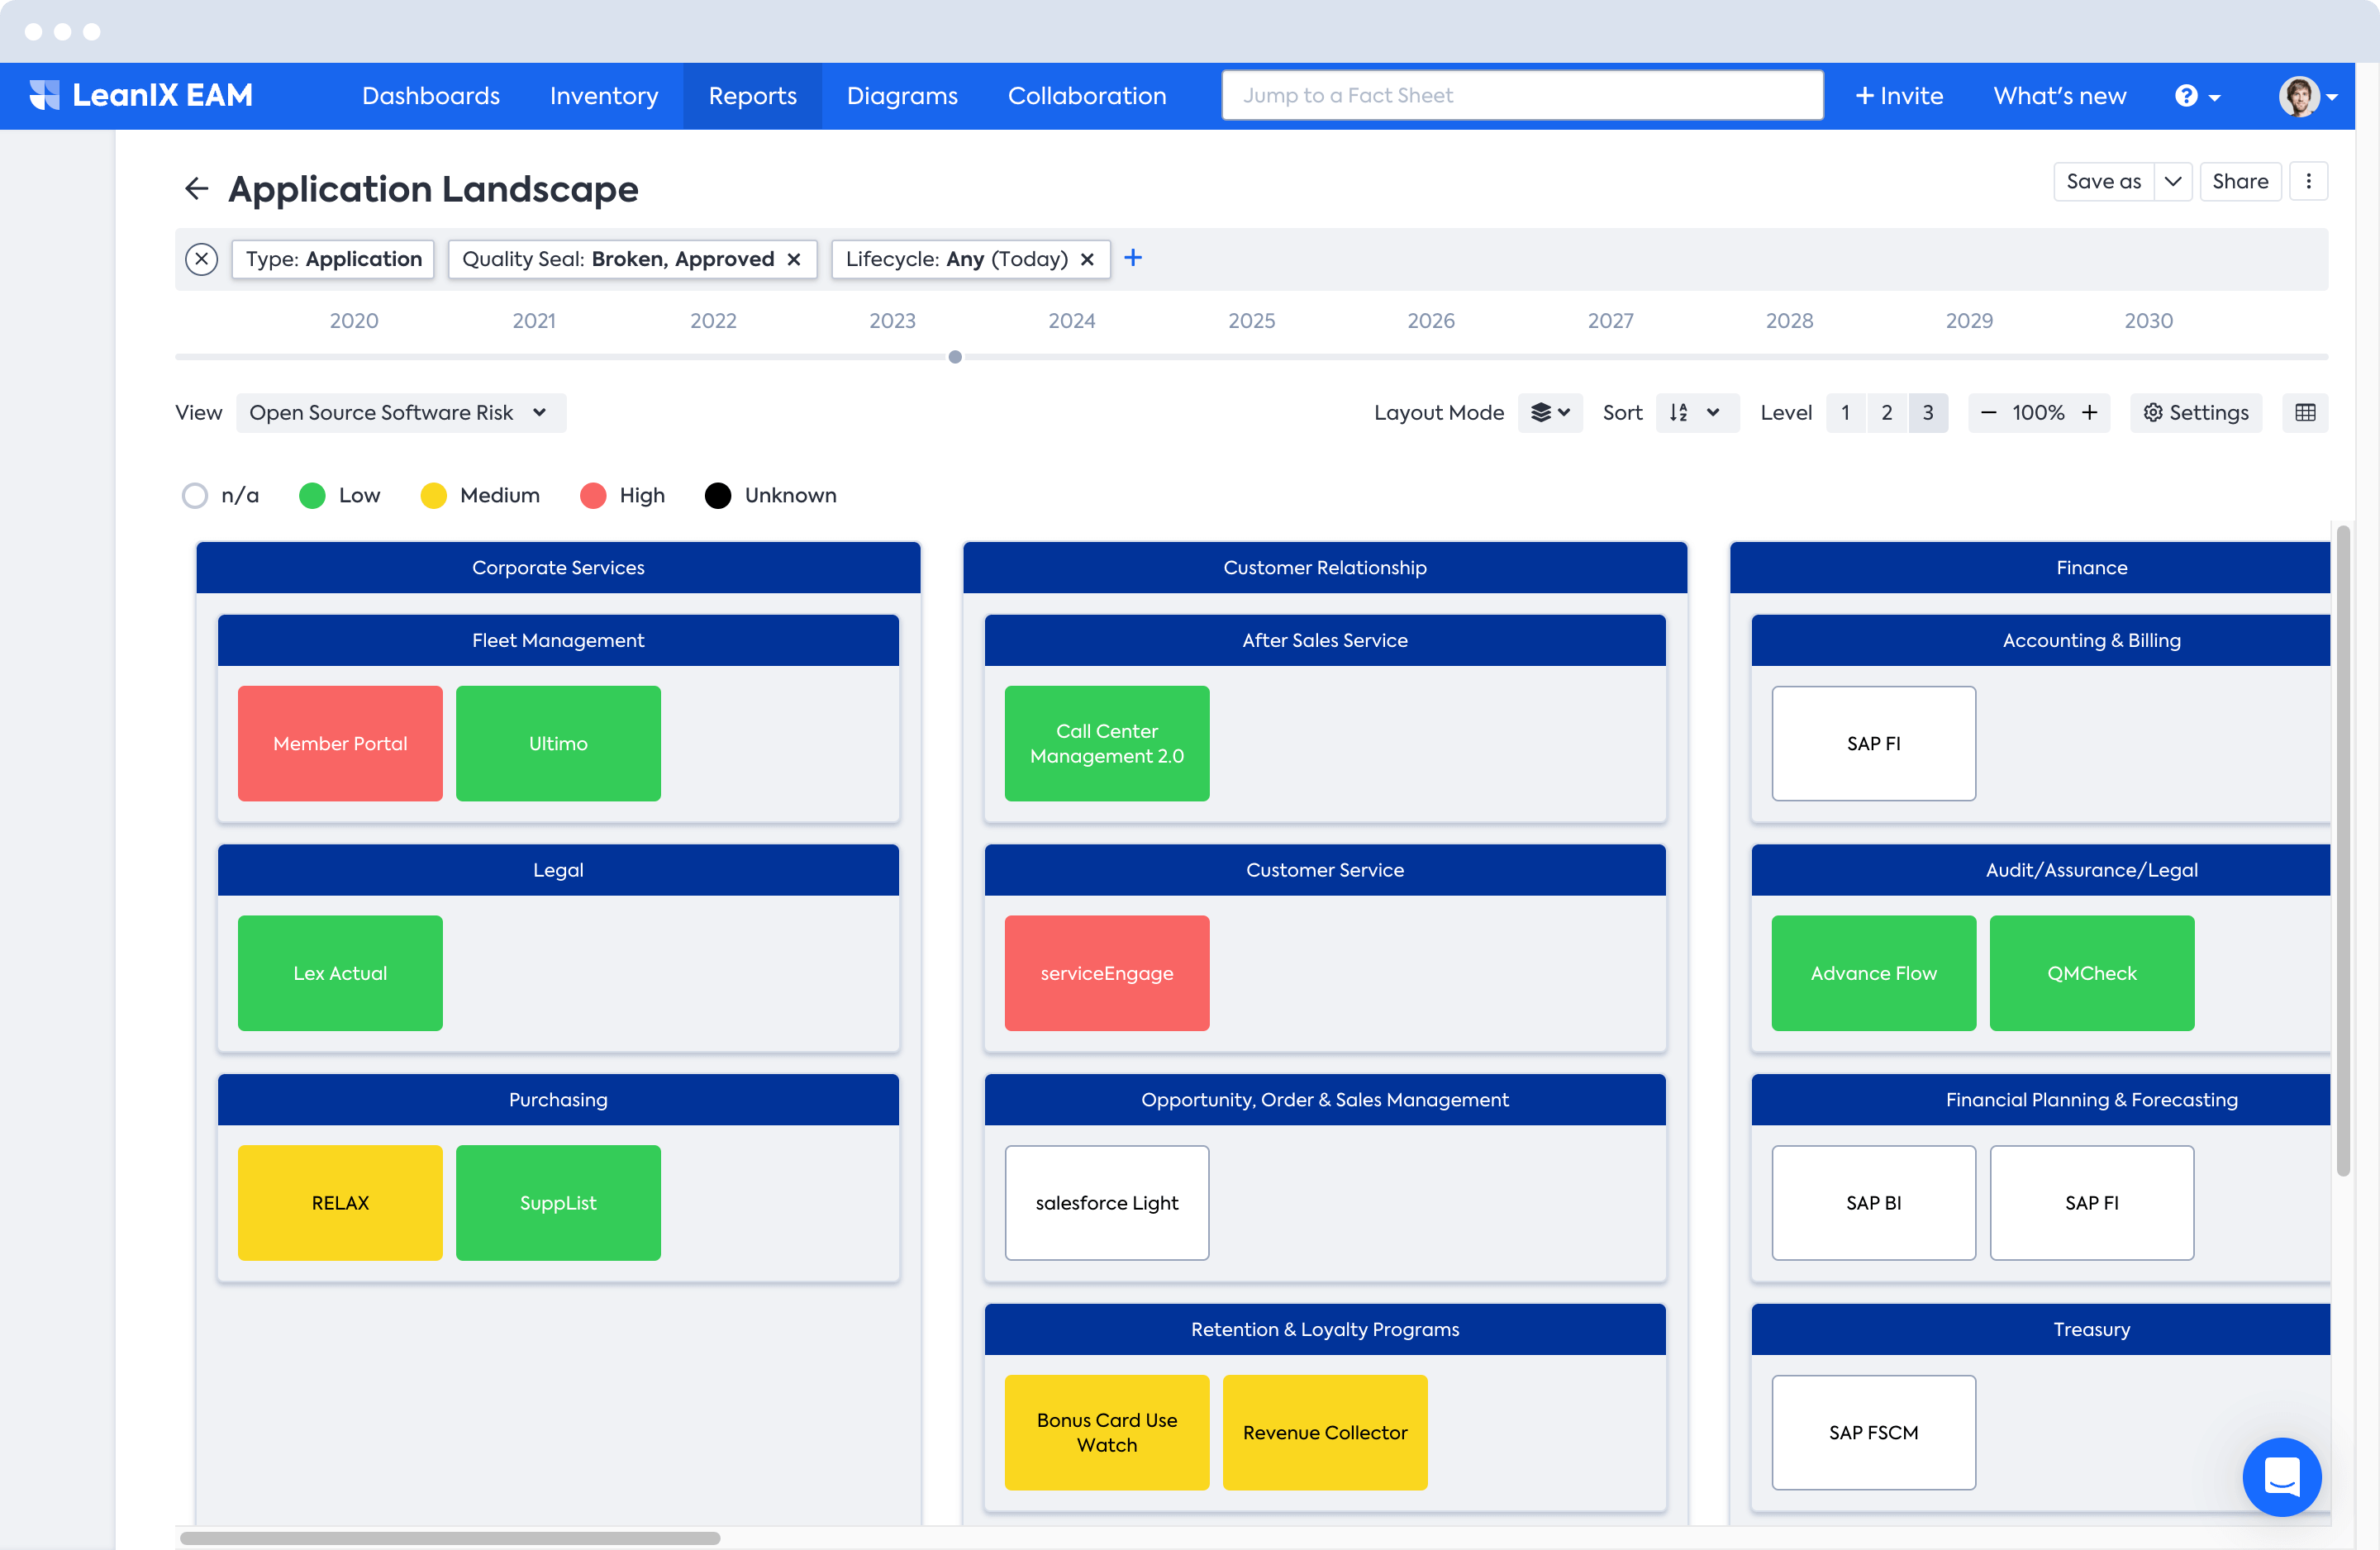Viewport: 2380px width, 1550px height.
Task: Open the SuppList application tile
Action: coord(558,1203)
